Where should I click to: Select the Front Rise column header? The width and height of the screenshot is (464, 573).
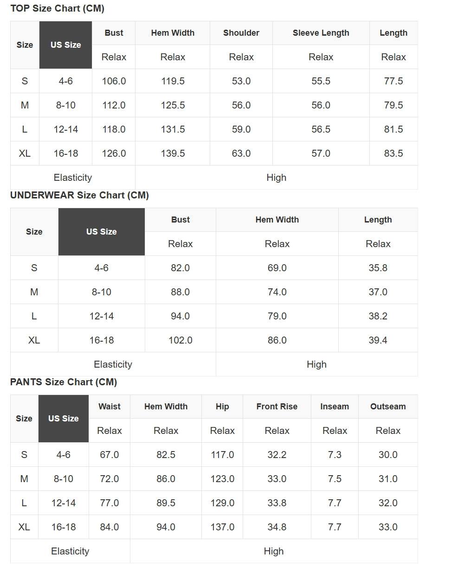[277, 407]
